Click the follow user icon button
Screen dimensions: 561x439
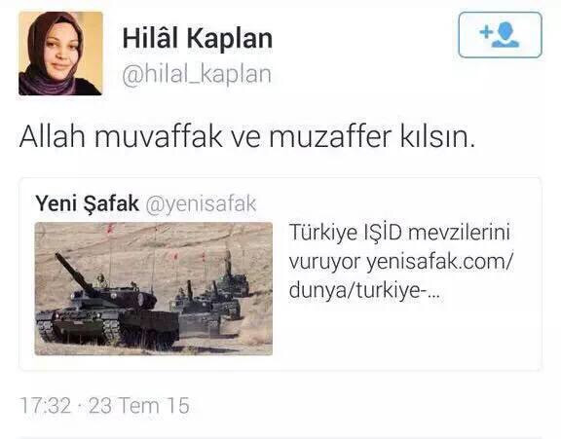[500, 35]
